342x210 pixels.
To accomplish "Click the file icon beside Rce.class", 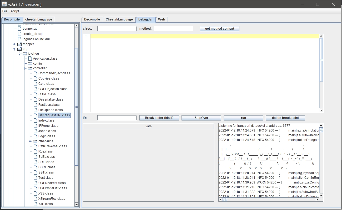I will (36, 151).
